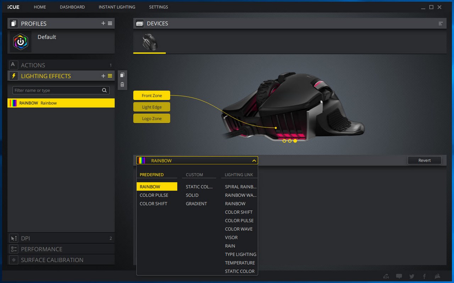Click the rainbow icon in the effect row
The width and height of the screenshot is (454, 283).
13,103
